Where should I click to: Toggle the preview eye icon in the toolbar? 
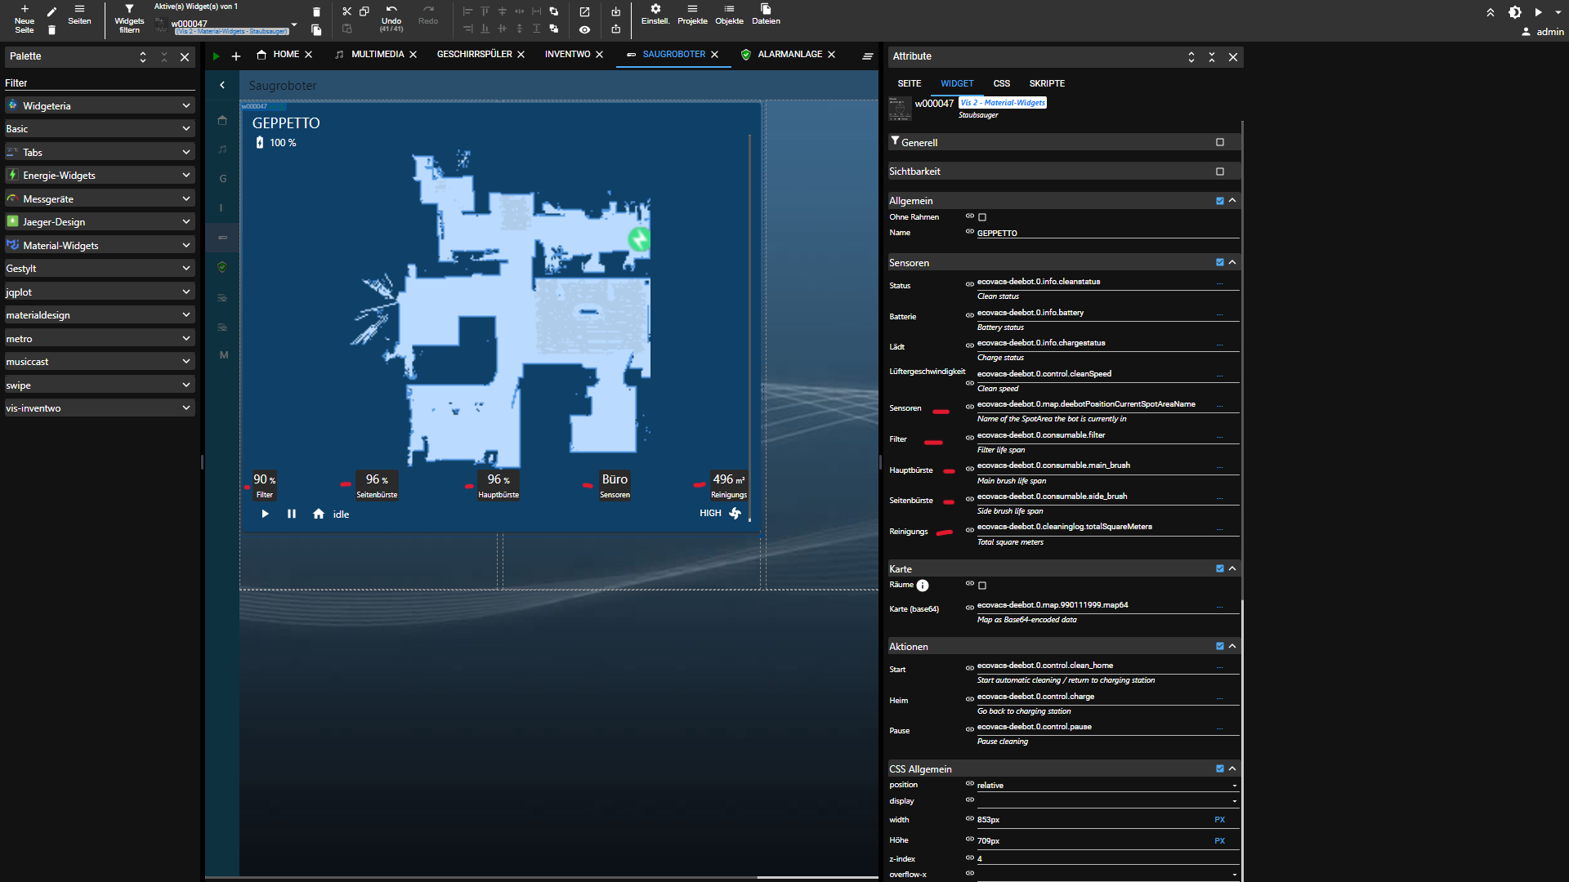click(x=585, y=29)
